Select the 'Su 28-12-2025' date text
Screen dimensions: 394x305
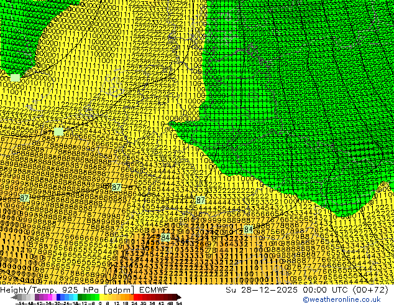262,290
